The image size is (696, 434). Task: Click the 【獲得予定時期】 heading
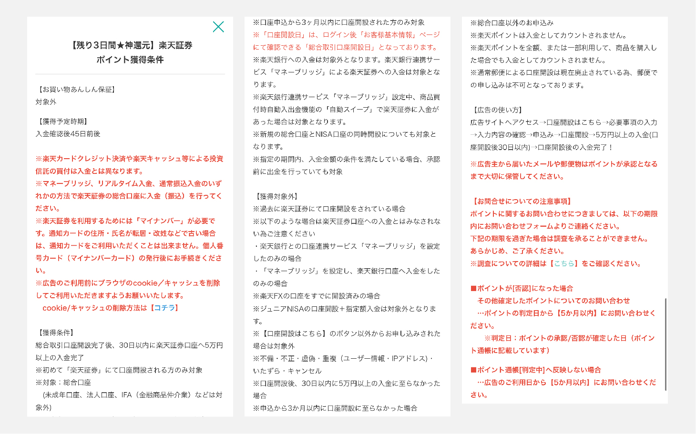tap(62, 121)
